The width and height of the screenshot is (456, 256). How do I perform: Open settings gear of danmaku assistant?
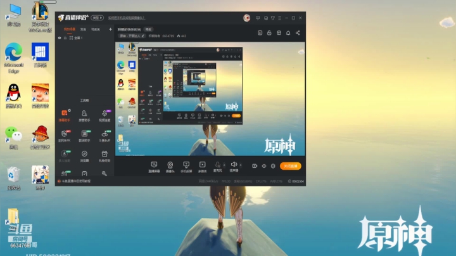69,110
